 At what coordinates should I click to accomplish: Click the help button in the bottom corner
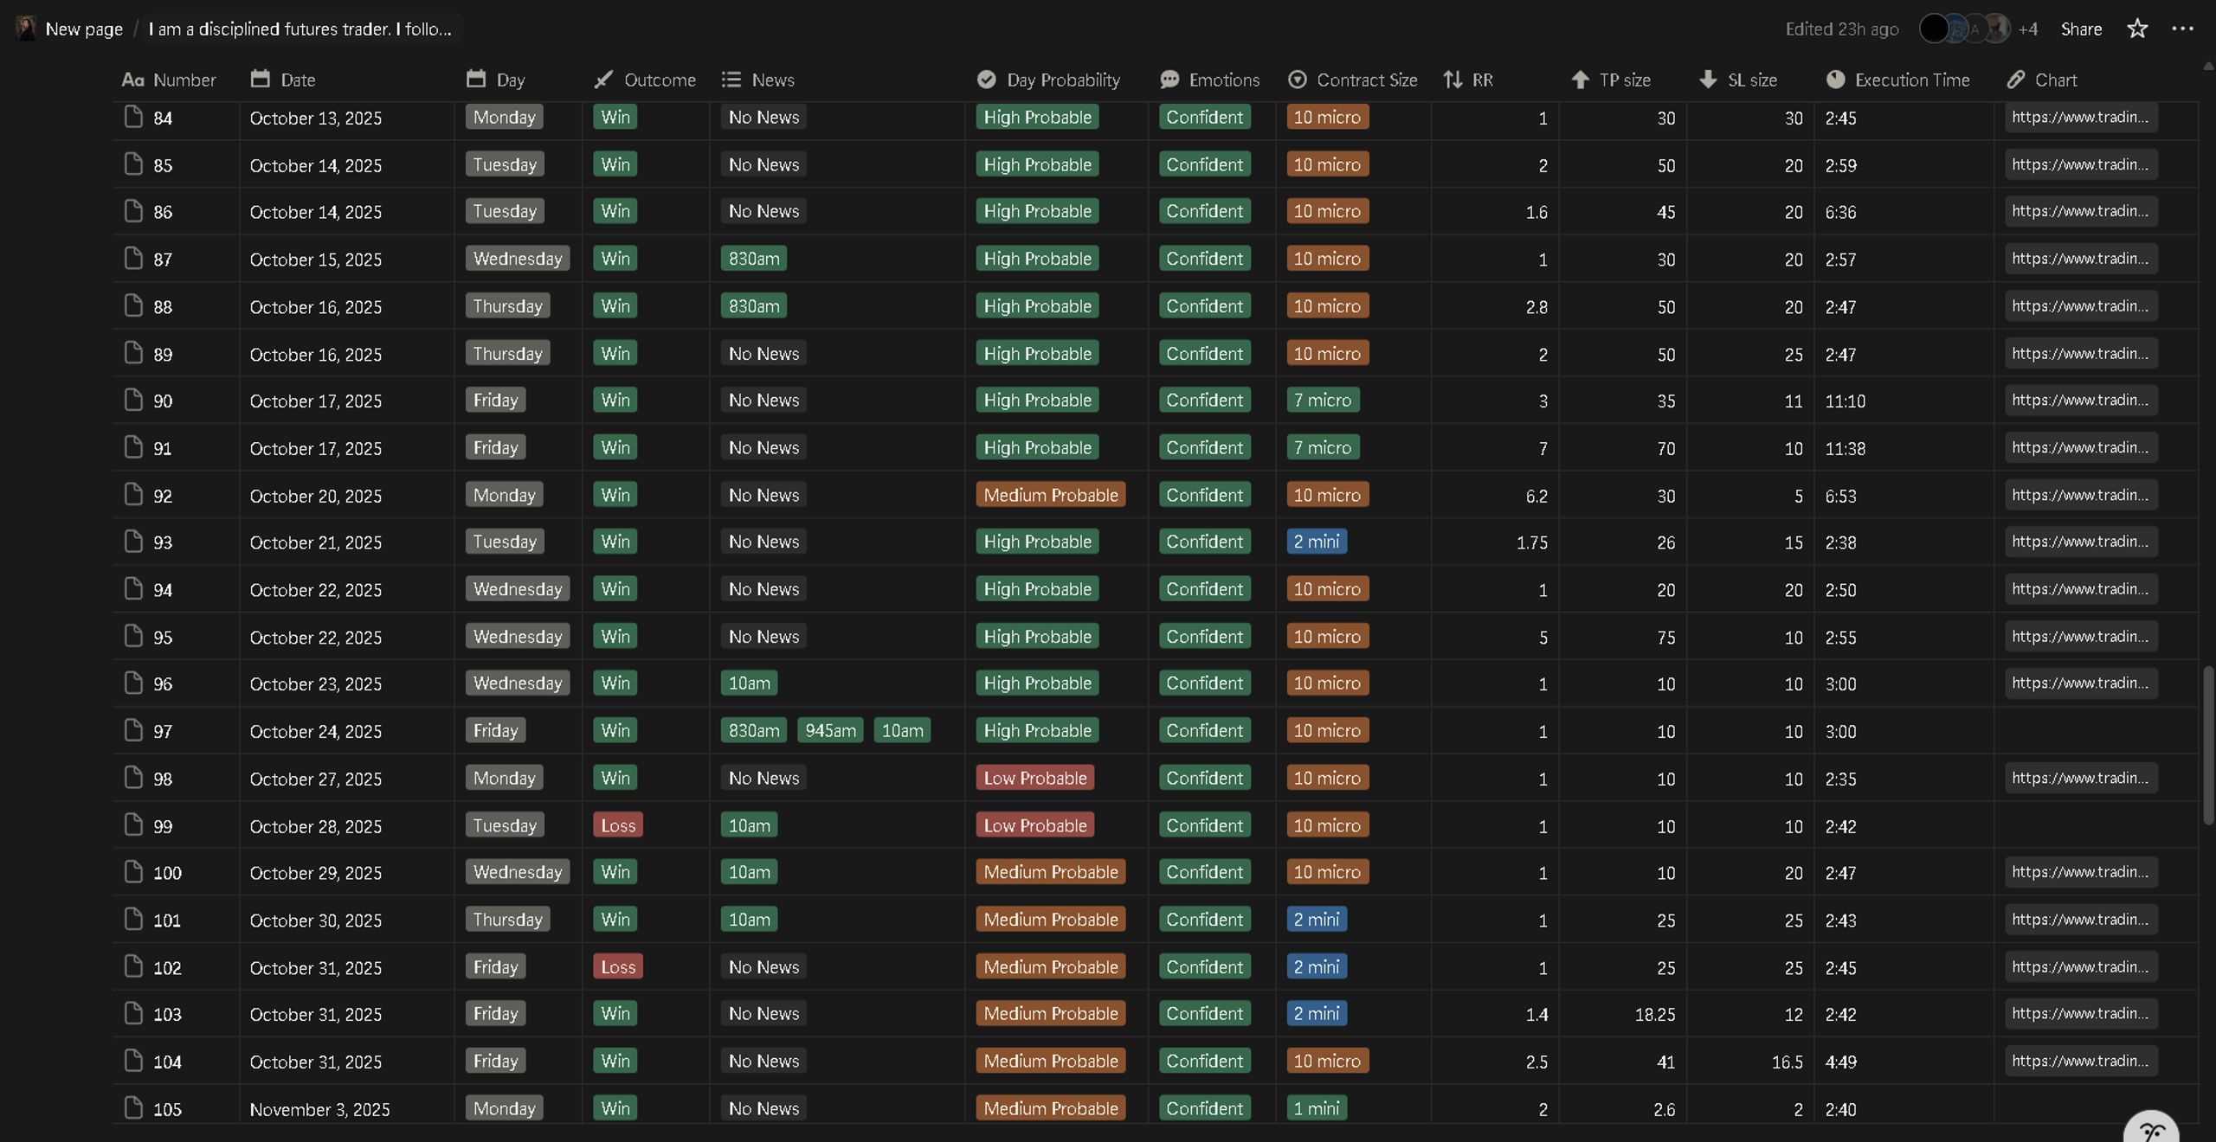[x=2151, y=1127]
